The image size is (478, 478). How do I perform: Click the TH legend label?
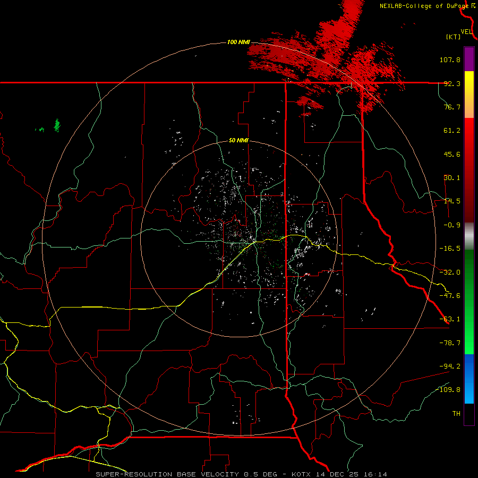coord(456,414)
